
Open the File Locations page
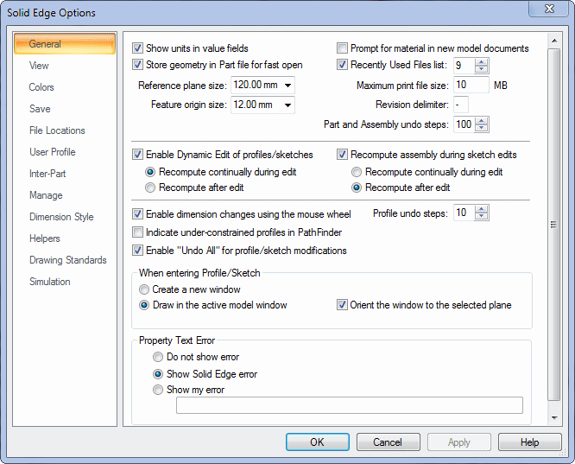57,130
